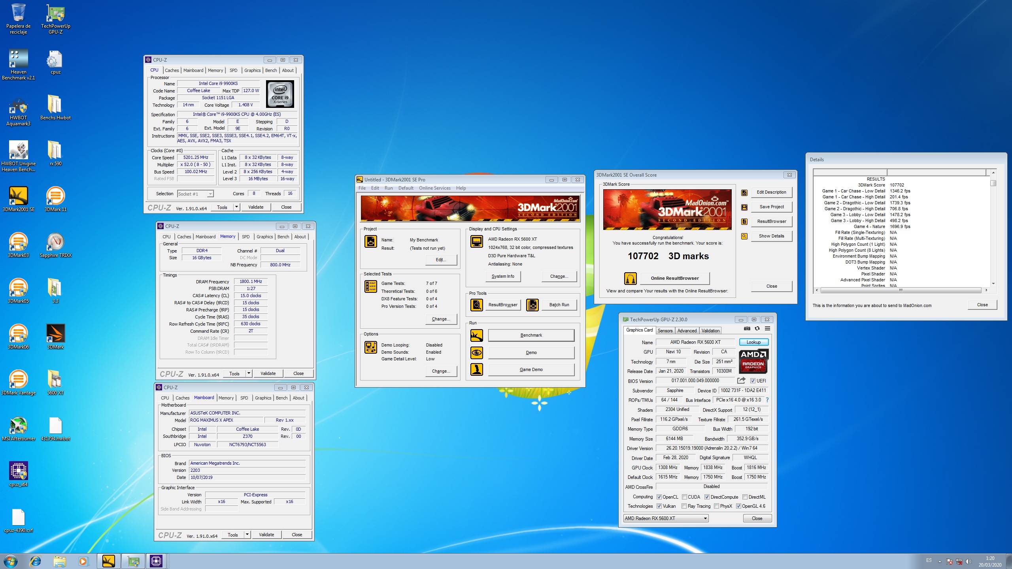The height and width of the screenshot is (569, 1012).
Task: Click the Online ResultBrowser button
Action: coord(674,278)
